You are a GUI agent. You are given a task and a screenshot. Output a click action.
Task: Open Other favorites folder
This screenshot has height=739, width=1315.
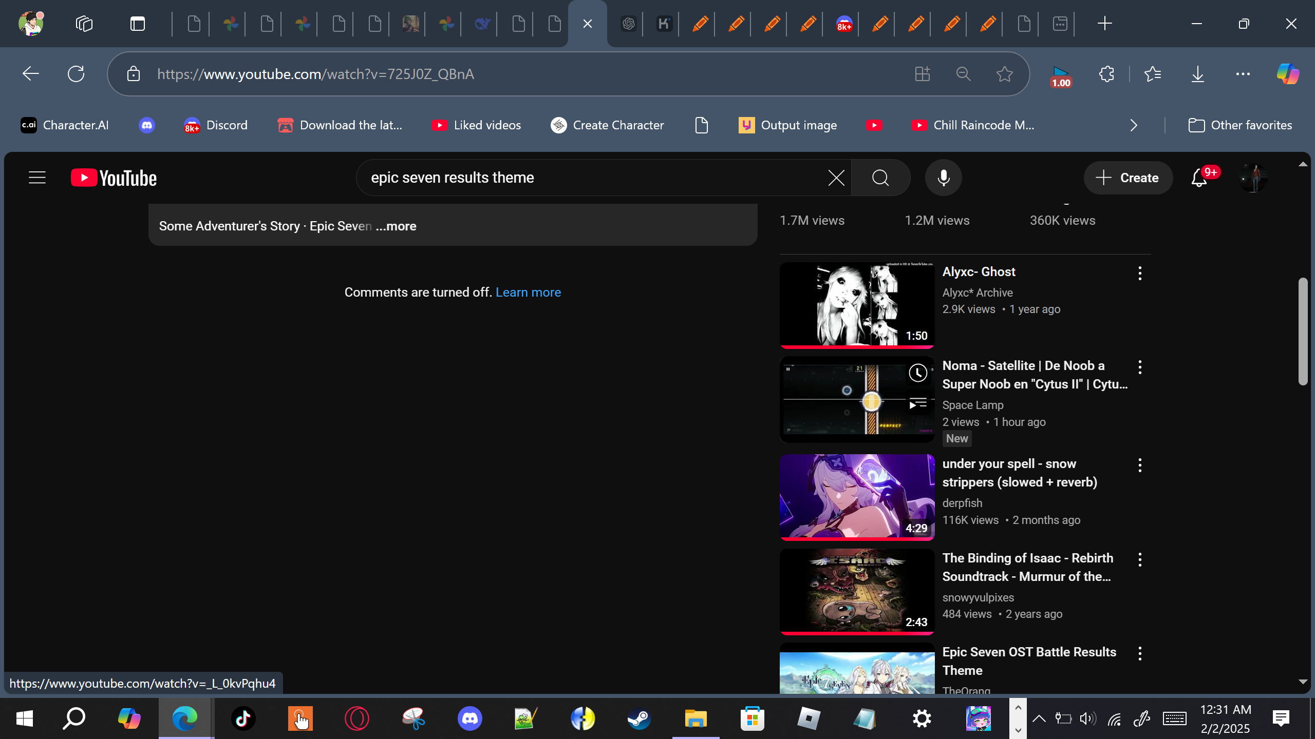(1240, 125)
